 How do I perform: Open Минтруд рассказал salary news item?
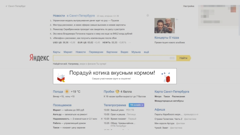[x=89, y=25]
